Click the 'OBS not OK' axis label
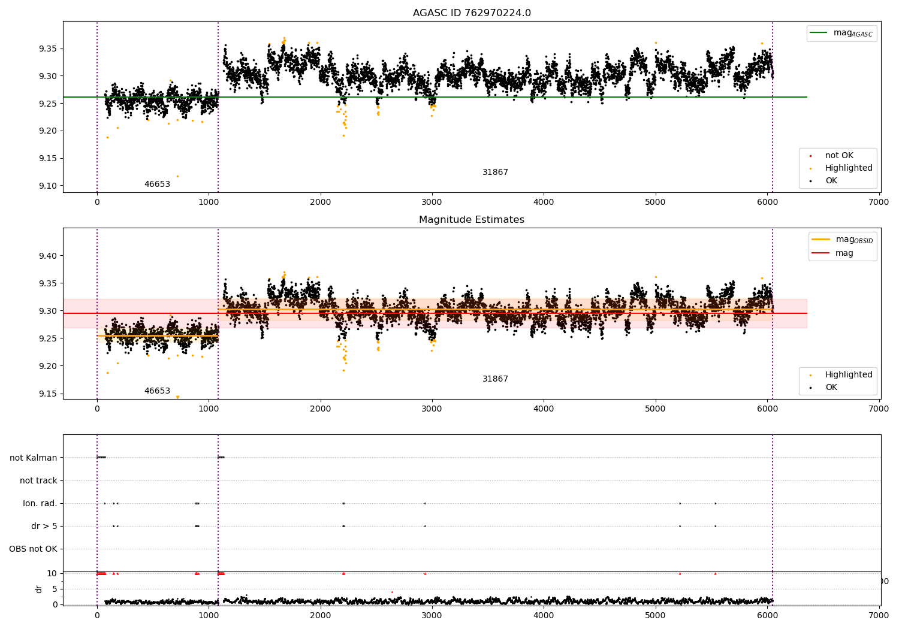 tap(33, 549)
